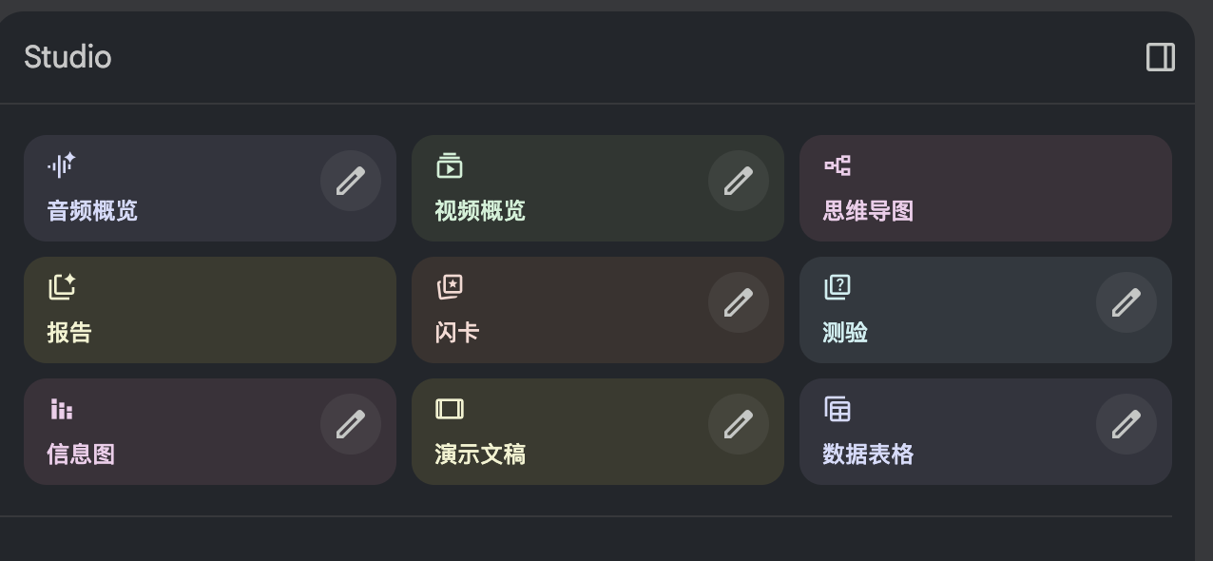Edit 音频概览 with its pencil icon
Screen dimensions: 1213x561
point(351,181)
